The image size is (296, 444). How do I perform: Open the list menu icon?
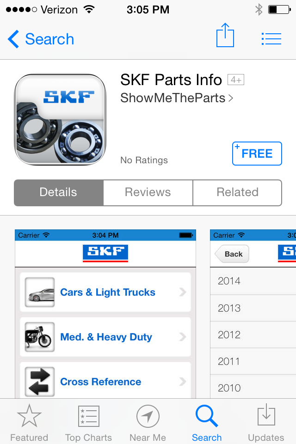(271, 39)
